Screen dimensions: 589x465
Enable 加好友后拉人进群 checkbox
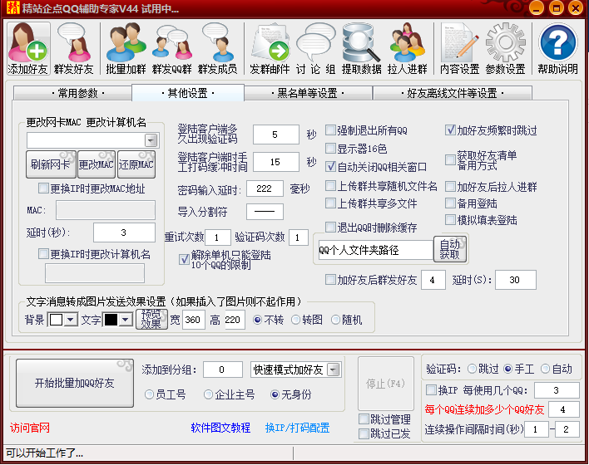coord(450,186)
